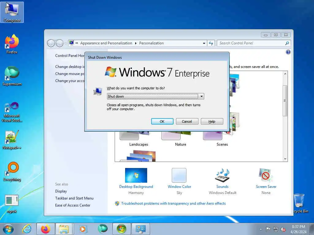Viewport: 314px width, 235px height.
Task: Select the Notepad++ desktop shortcut
Action: [x=12, y=140]
